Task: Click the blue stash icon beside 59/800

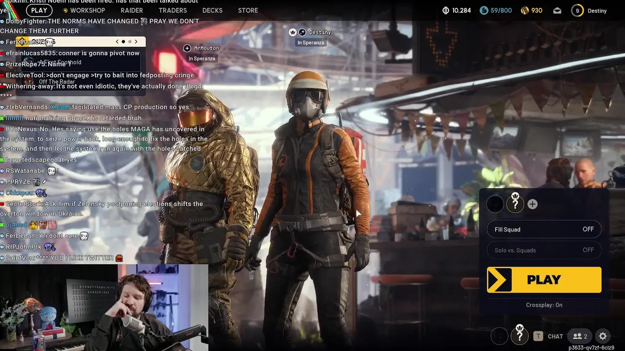Action: coord(483,10)
